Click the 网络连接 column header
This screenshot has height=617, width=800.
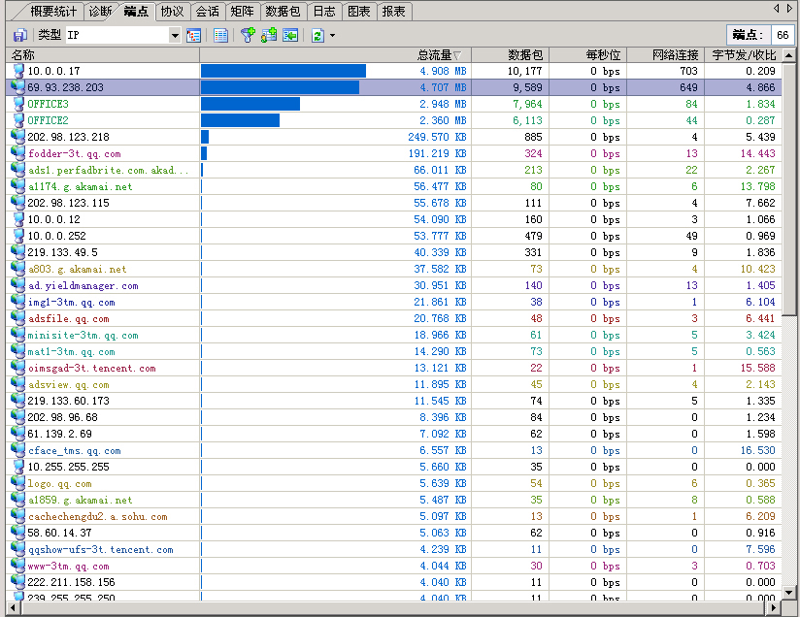click(676, 55)
